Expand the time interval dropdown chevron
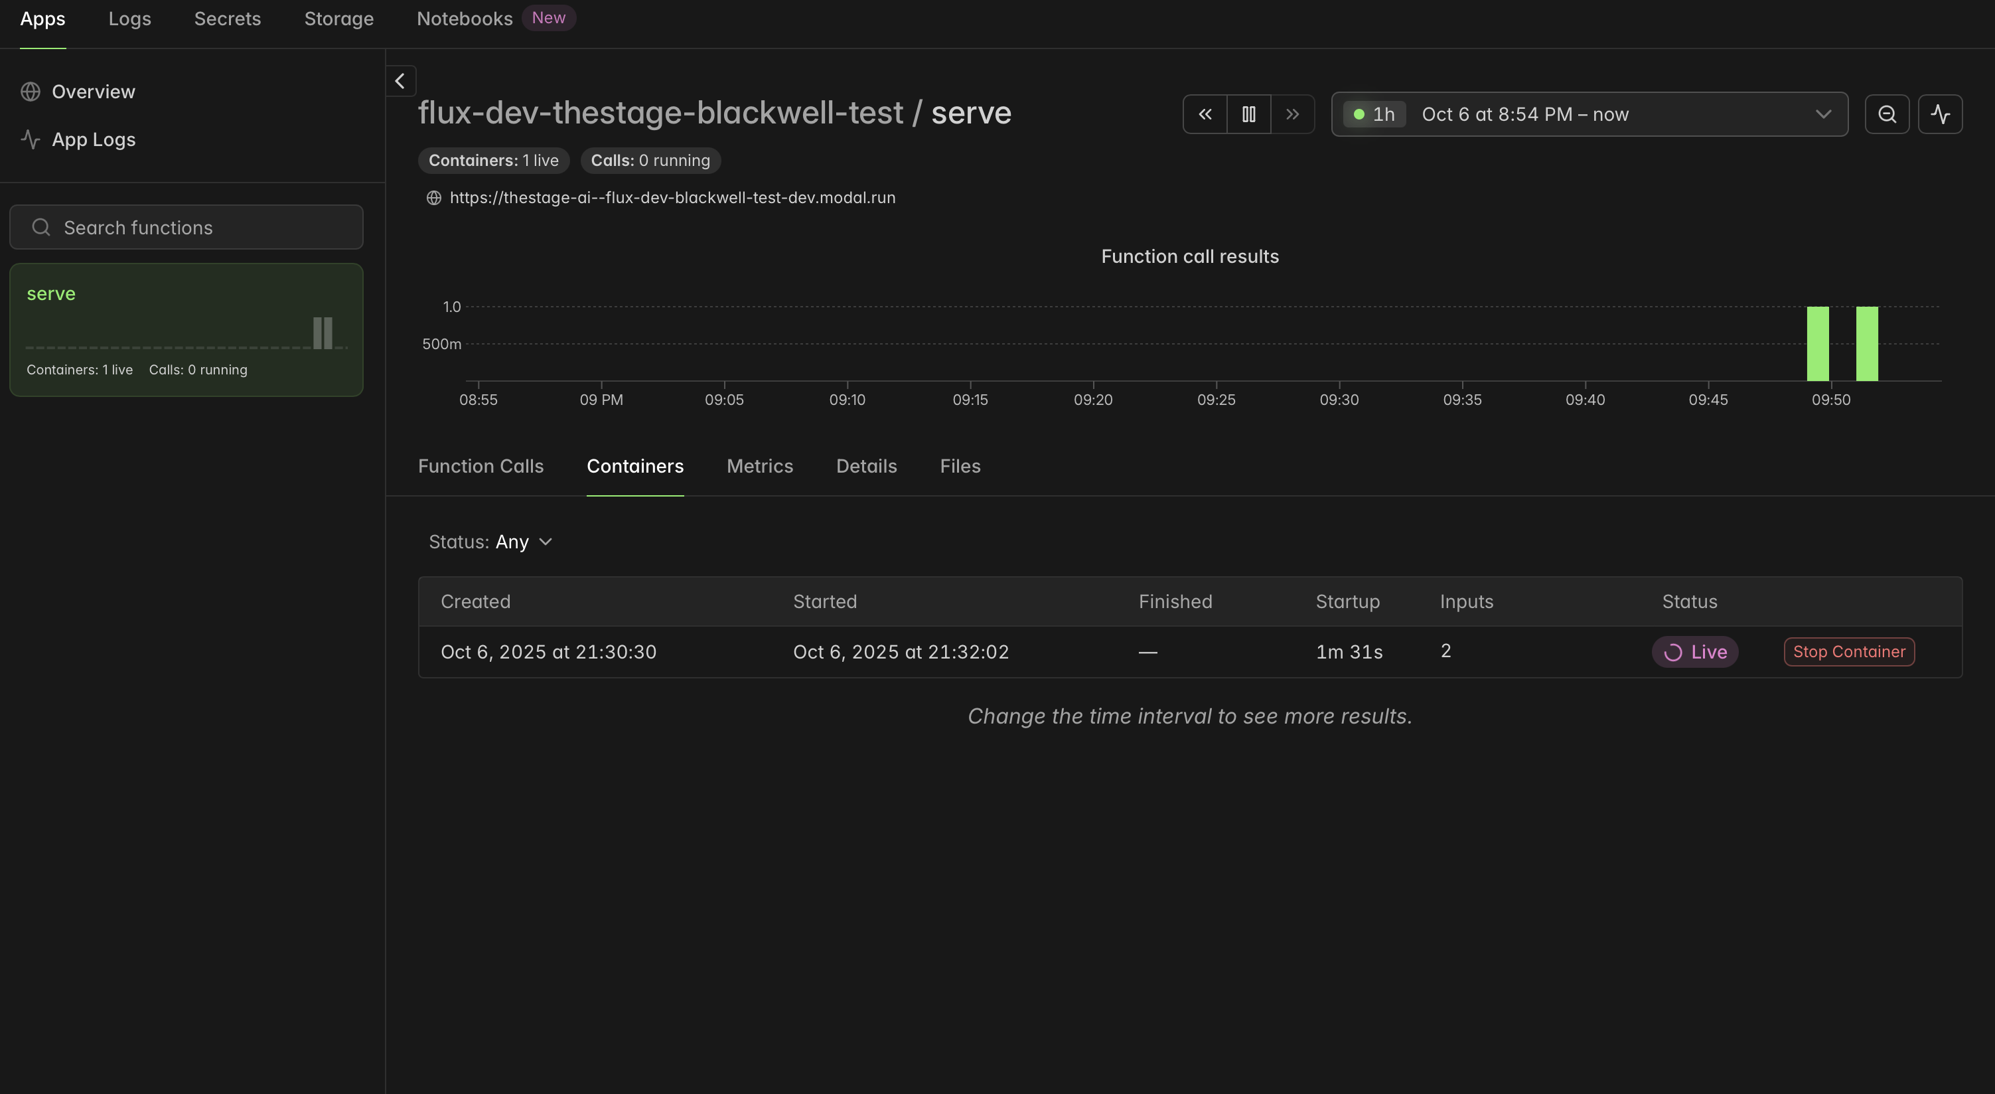Image resolution: width=1995 pixels, height=1094 pixels. tap(1823, 115)
